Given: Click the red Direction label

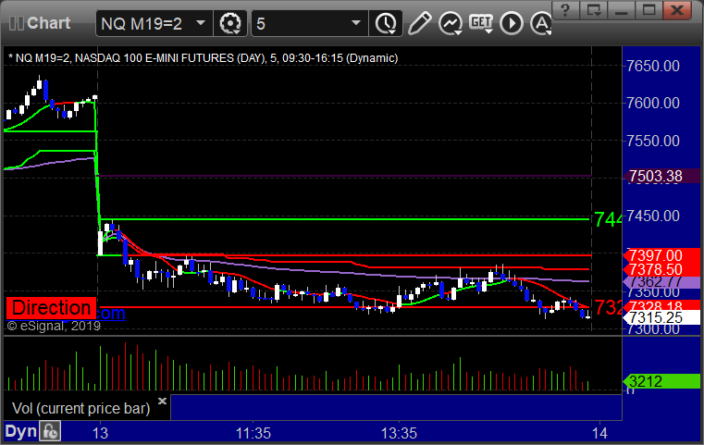Looking at the screenshot, I should [x=52, y=308].
